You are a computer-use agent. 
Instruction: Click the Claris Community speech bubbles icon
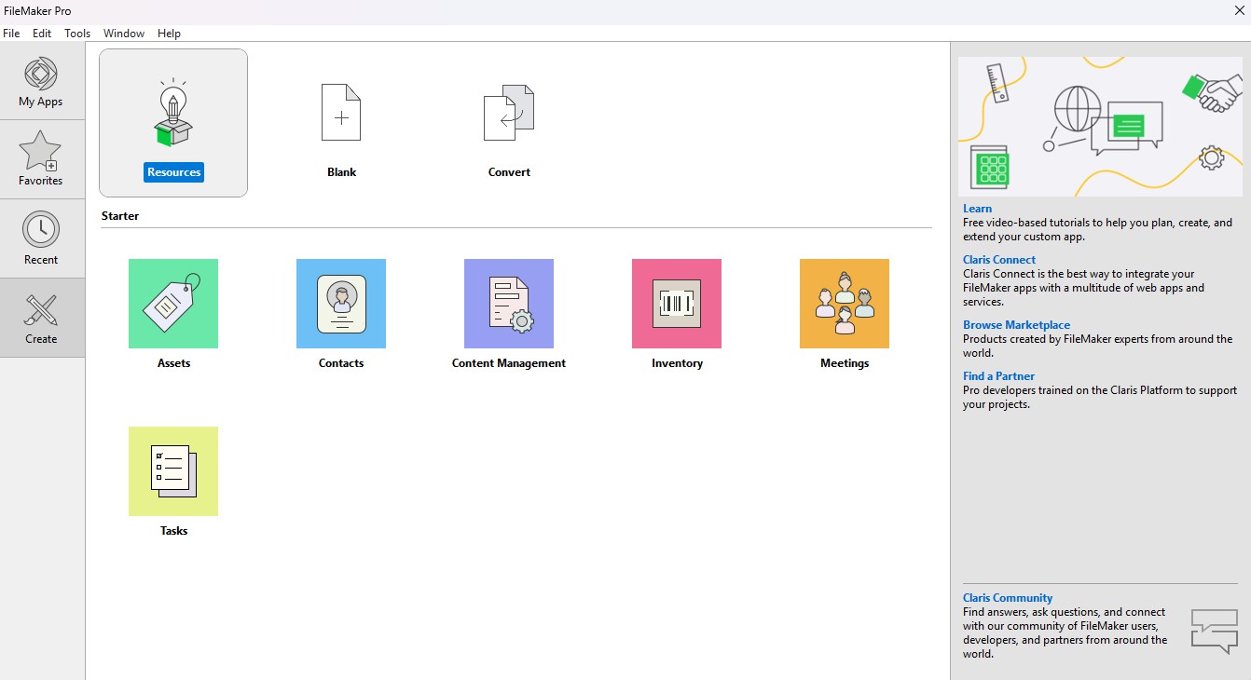pos(1215,632)
